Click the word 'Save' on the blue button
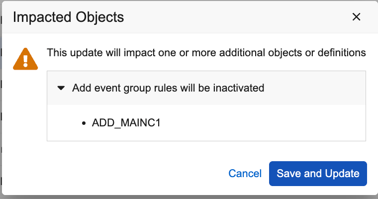Image resolution: width=378 pixels, height=199 pixels. coord(288,174)
